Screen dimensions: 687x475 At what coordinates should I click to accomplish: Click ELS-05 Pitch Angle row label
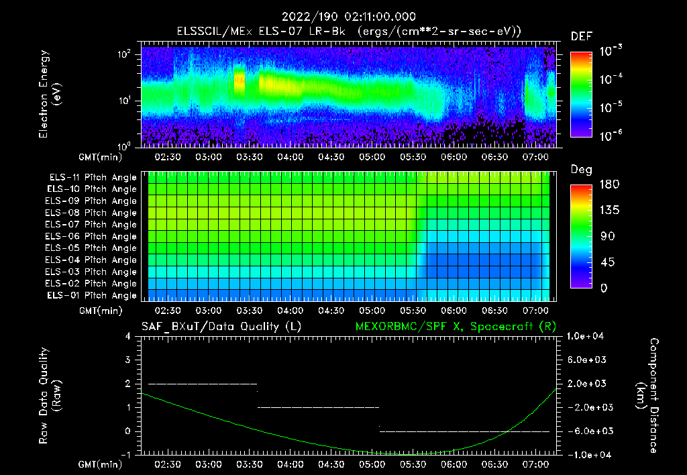[91, 248]
